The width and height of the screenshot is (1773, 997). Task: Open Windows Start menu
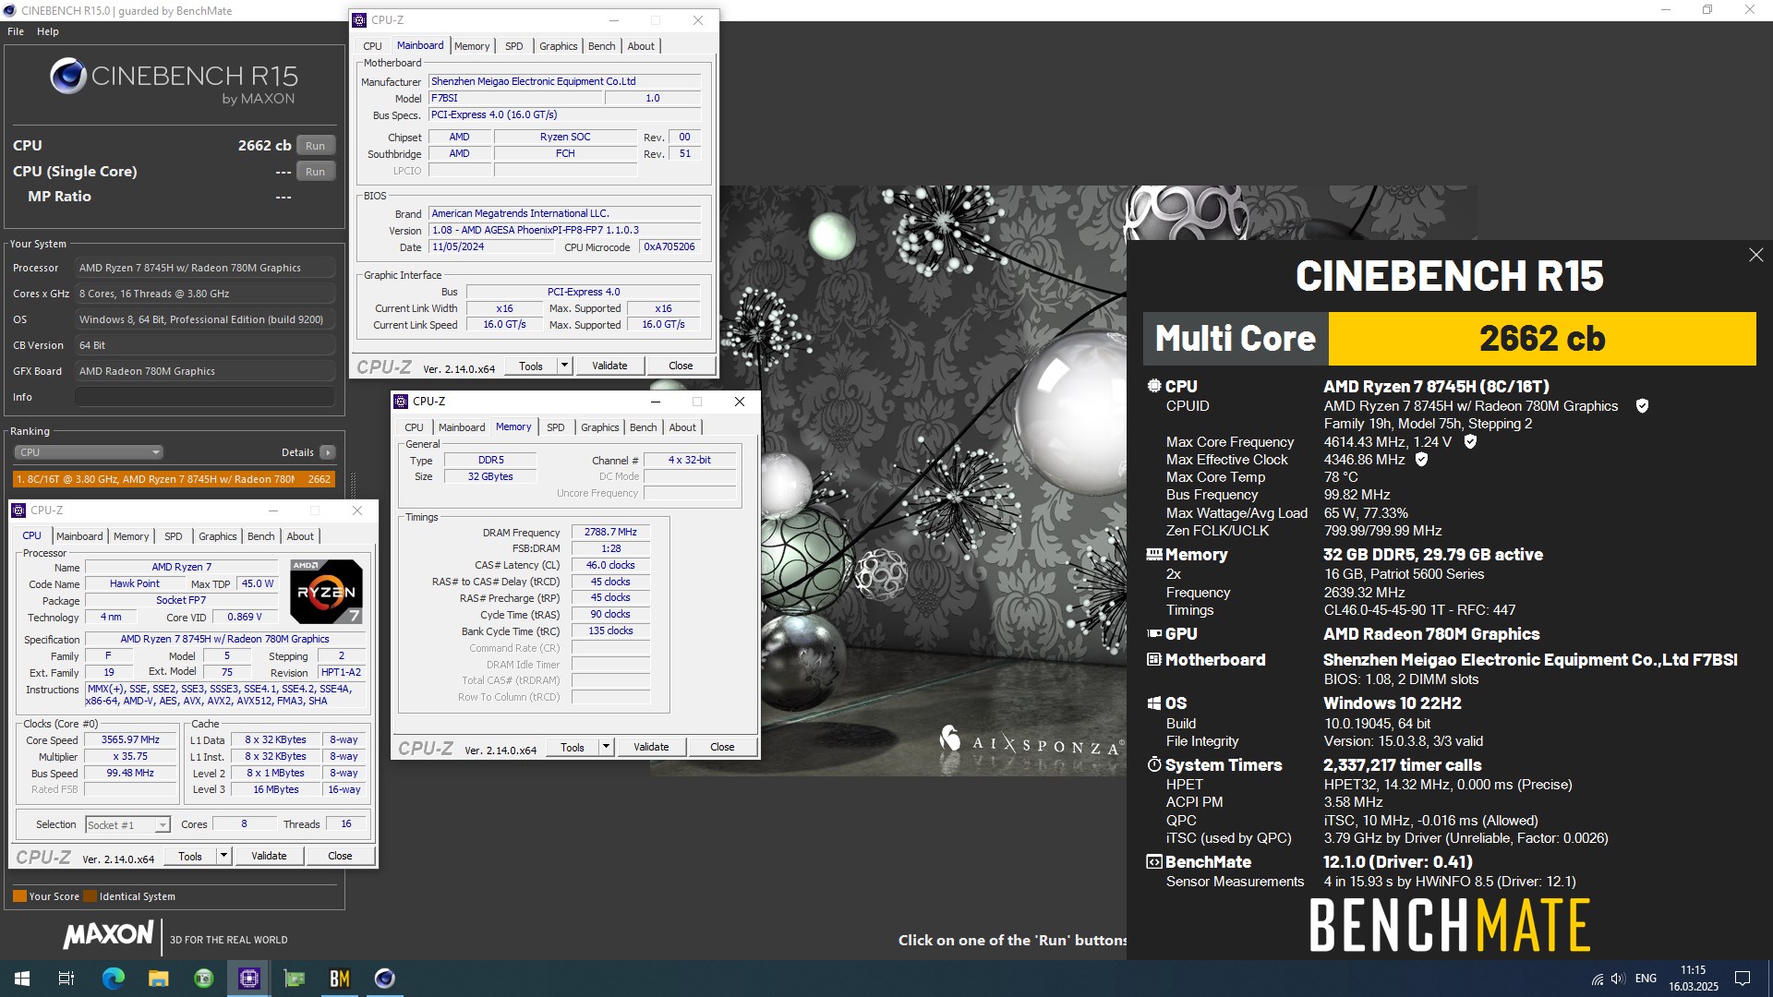point(22,979)
